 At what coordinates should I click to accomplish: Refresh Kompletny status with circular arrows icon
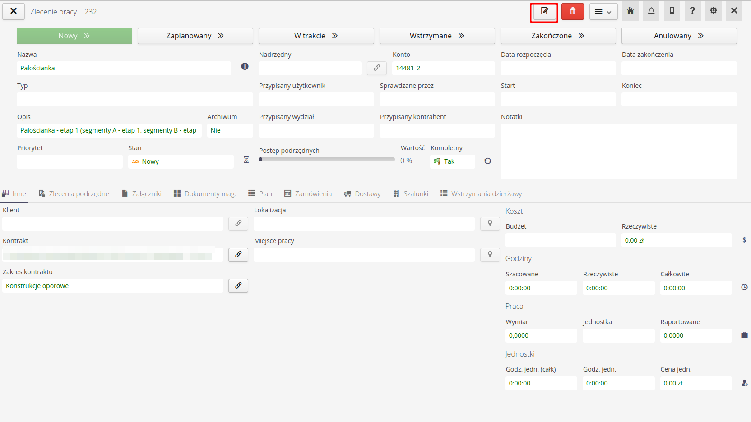(x=487, y=161)
